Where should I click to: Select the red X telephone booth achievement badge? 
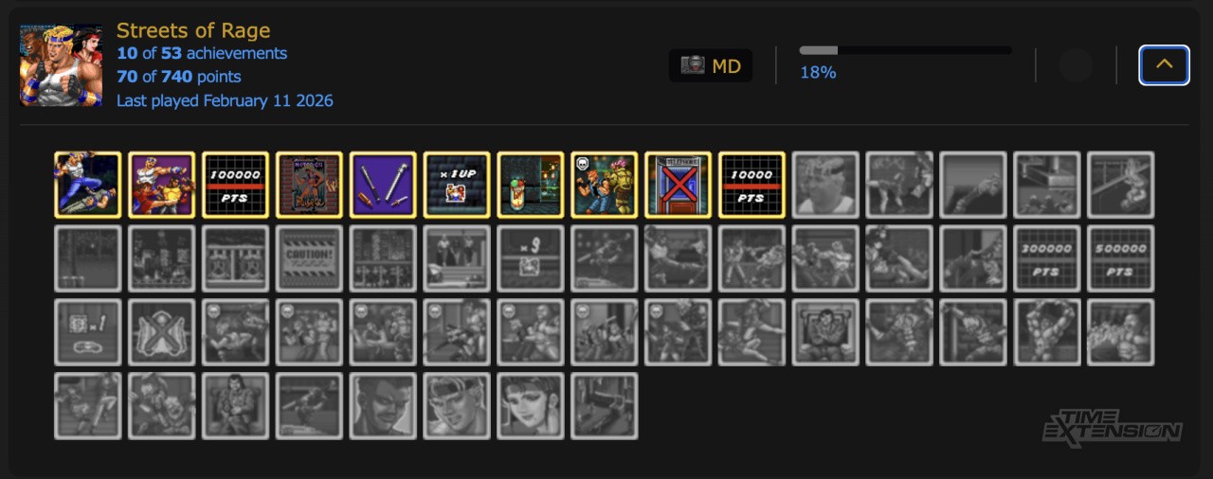[678, 185]
